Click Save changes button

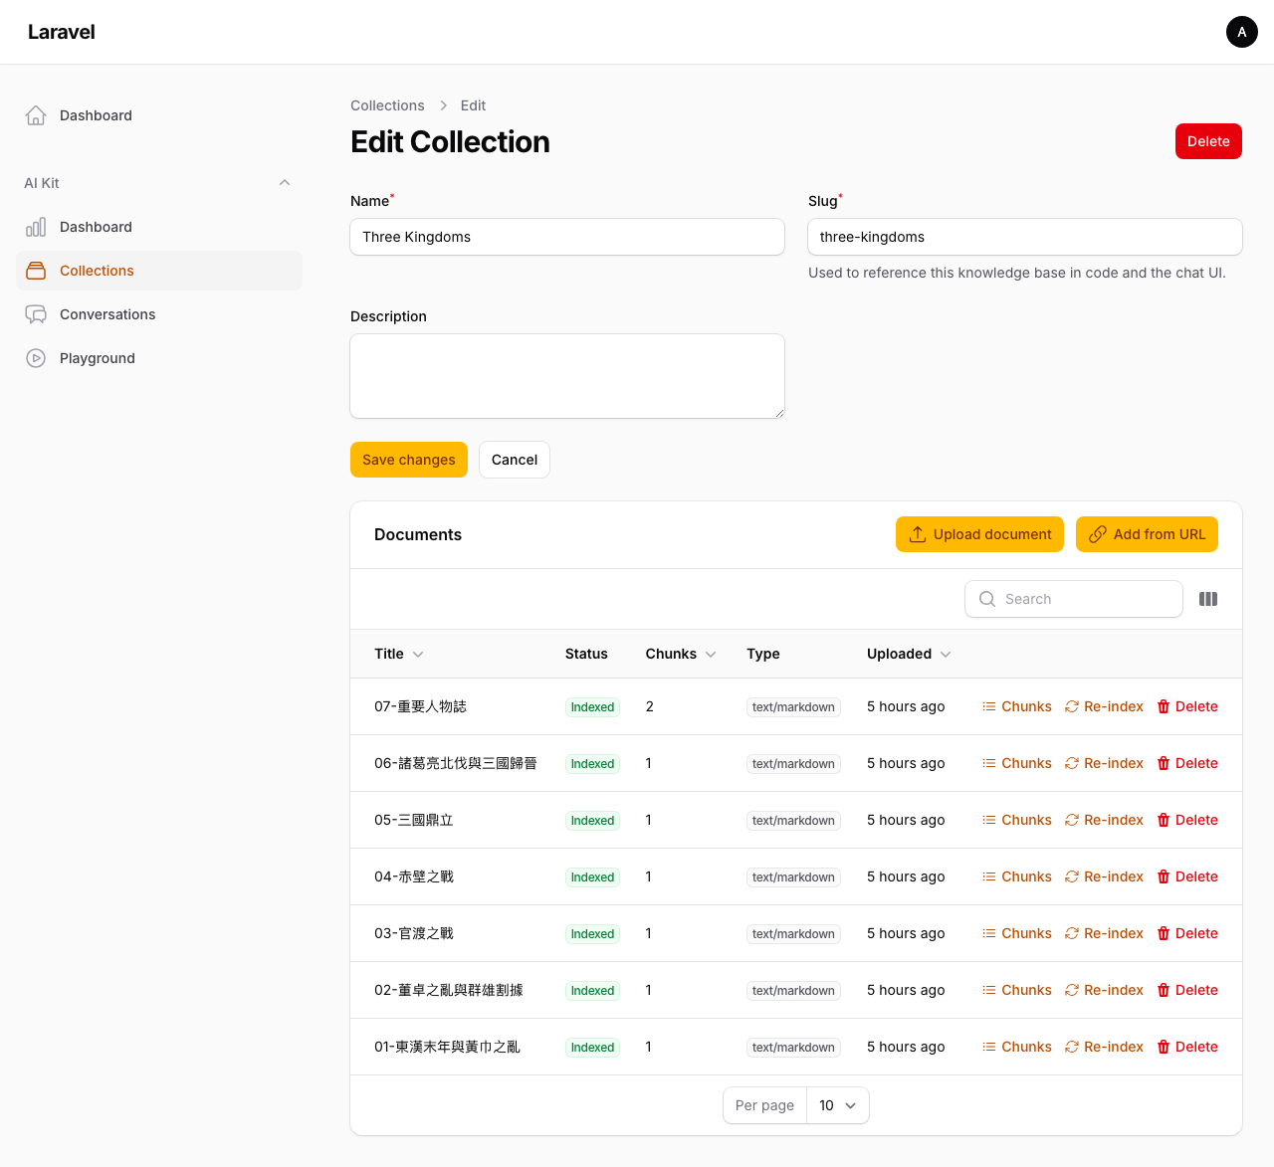coord(409,460)
